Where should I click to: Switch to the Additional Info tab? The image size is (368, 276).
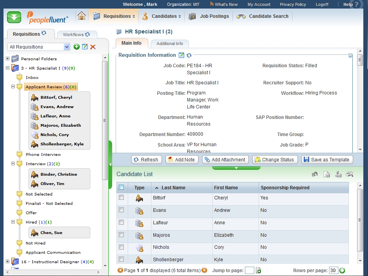point(169,44)
